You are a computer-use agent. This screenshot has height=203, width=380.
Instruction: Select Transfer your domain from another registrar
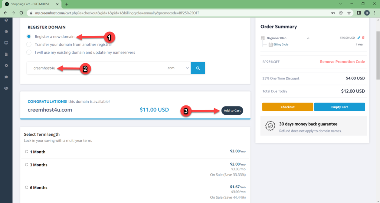coord(29,44)
